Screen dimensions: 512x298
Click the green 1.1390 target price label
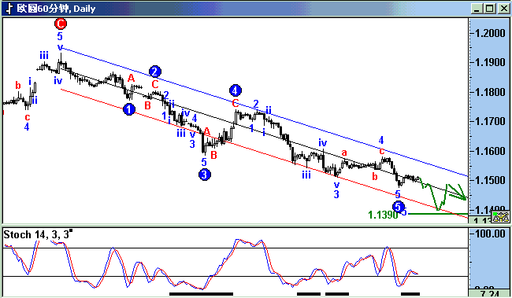383,215
